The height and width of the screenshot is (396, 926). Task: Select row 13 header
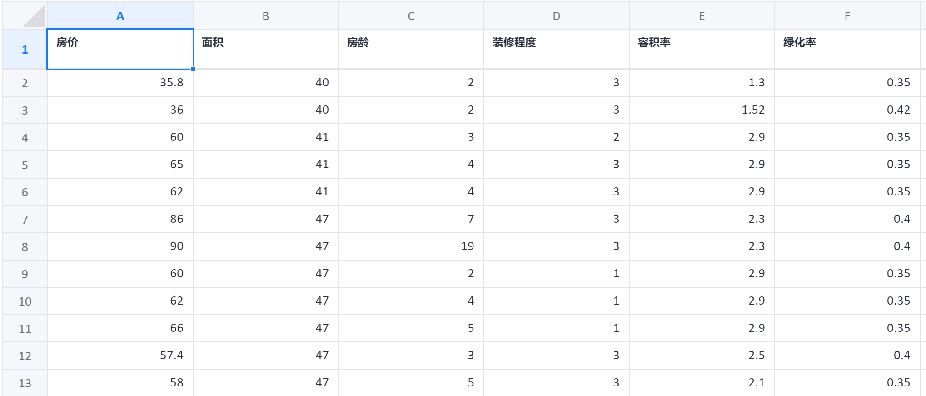(x=25, y=383)
